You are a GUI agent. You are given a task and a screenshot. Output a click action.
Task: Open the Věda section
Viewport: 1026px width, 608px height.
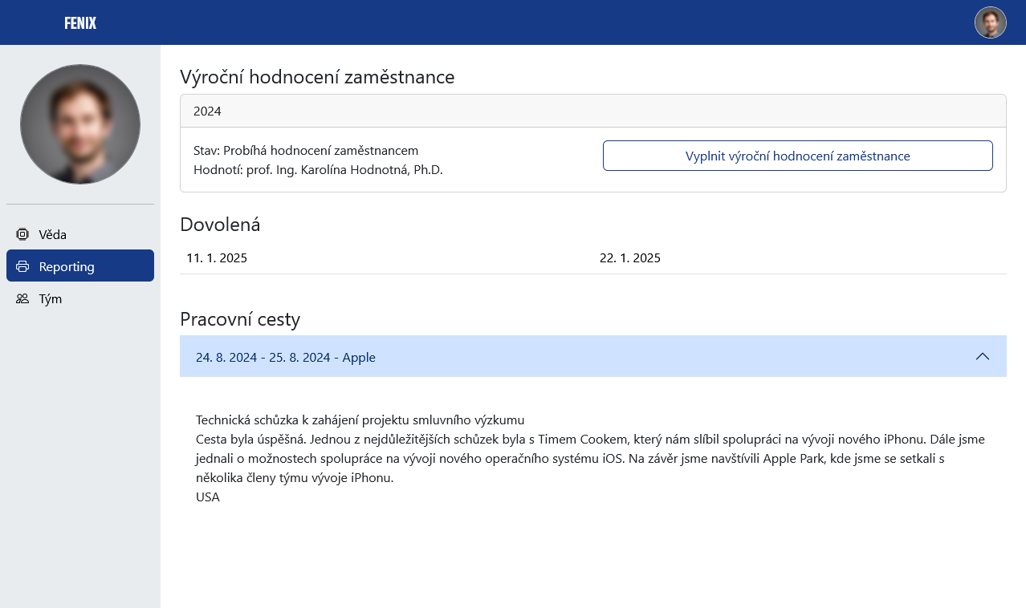[80, 234]
